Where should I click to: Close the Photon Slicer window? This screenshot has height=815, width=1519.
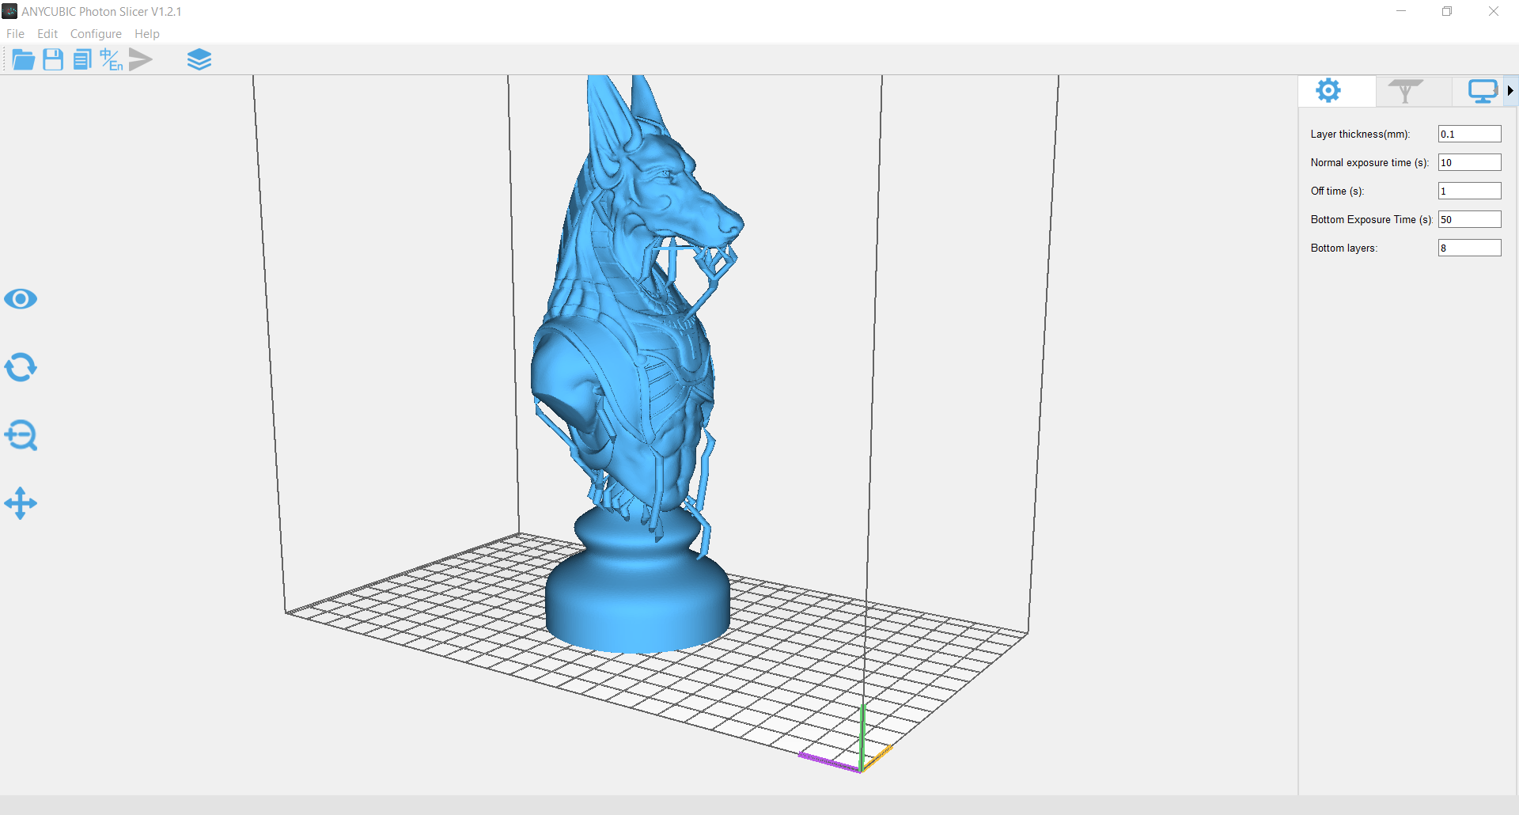coord(1494,11)
